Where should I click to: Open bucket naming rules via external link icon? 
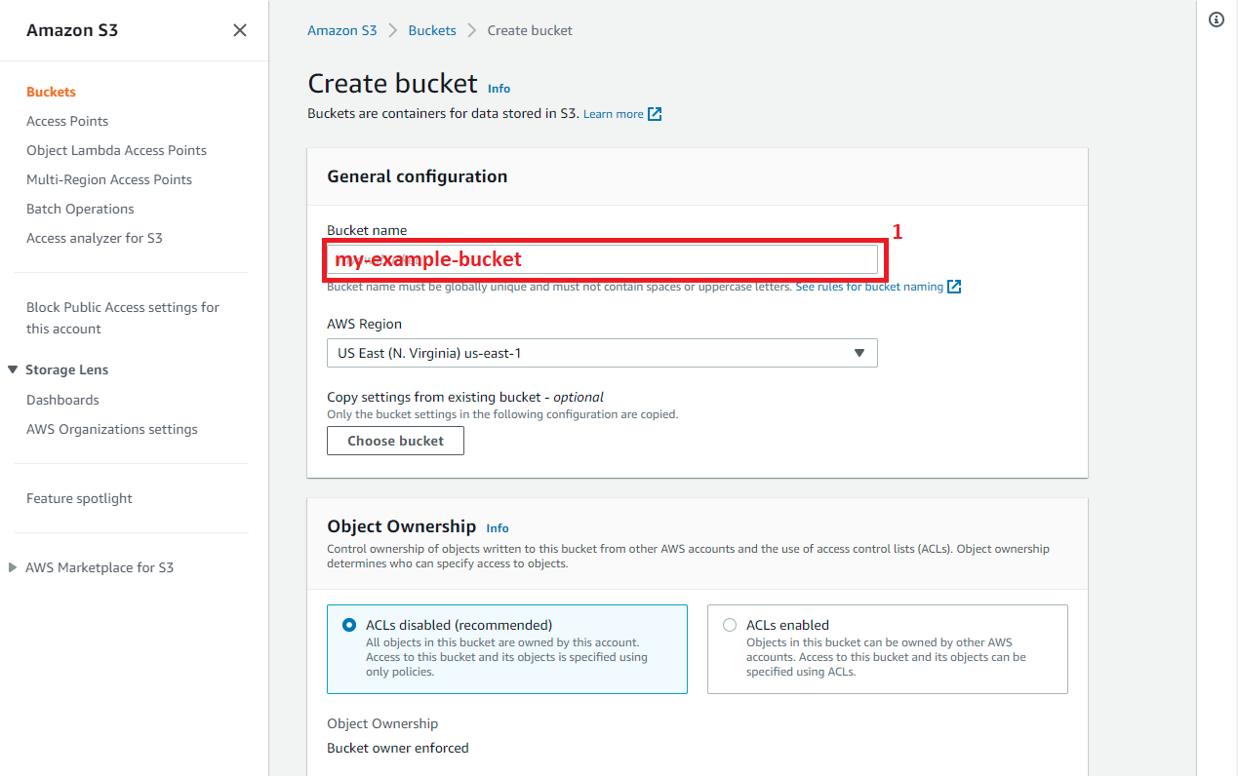point(953,286)
